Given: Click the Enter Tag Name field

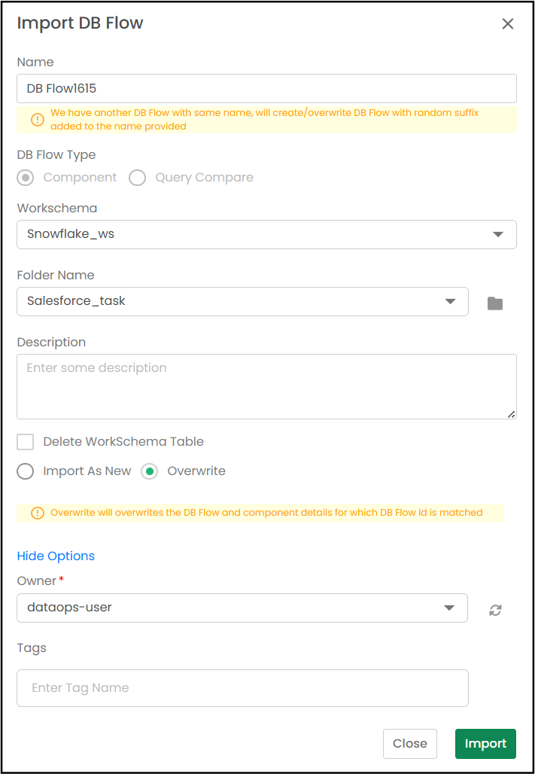Looking at the screenshot, I should pyautogui.click(x=242, y=687).
